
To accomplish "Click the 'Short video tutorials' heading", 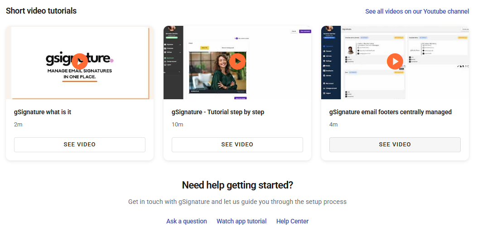I will 41,11.
